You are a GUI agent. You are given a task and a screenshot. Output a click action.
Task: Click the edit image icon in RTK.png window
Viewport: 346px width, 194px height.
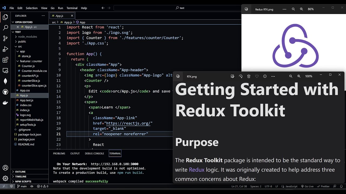[x=232, y=76]
